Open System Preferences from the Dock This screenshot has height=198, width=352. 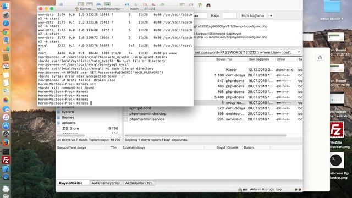5,134
